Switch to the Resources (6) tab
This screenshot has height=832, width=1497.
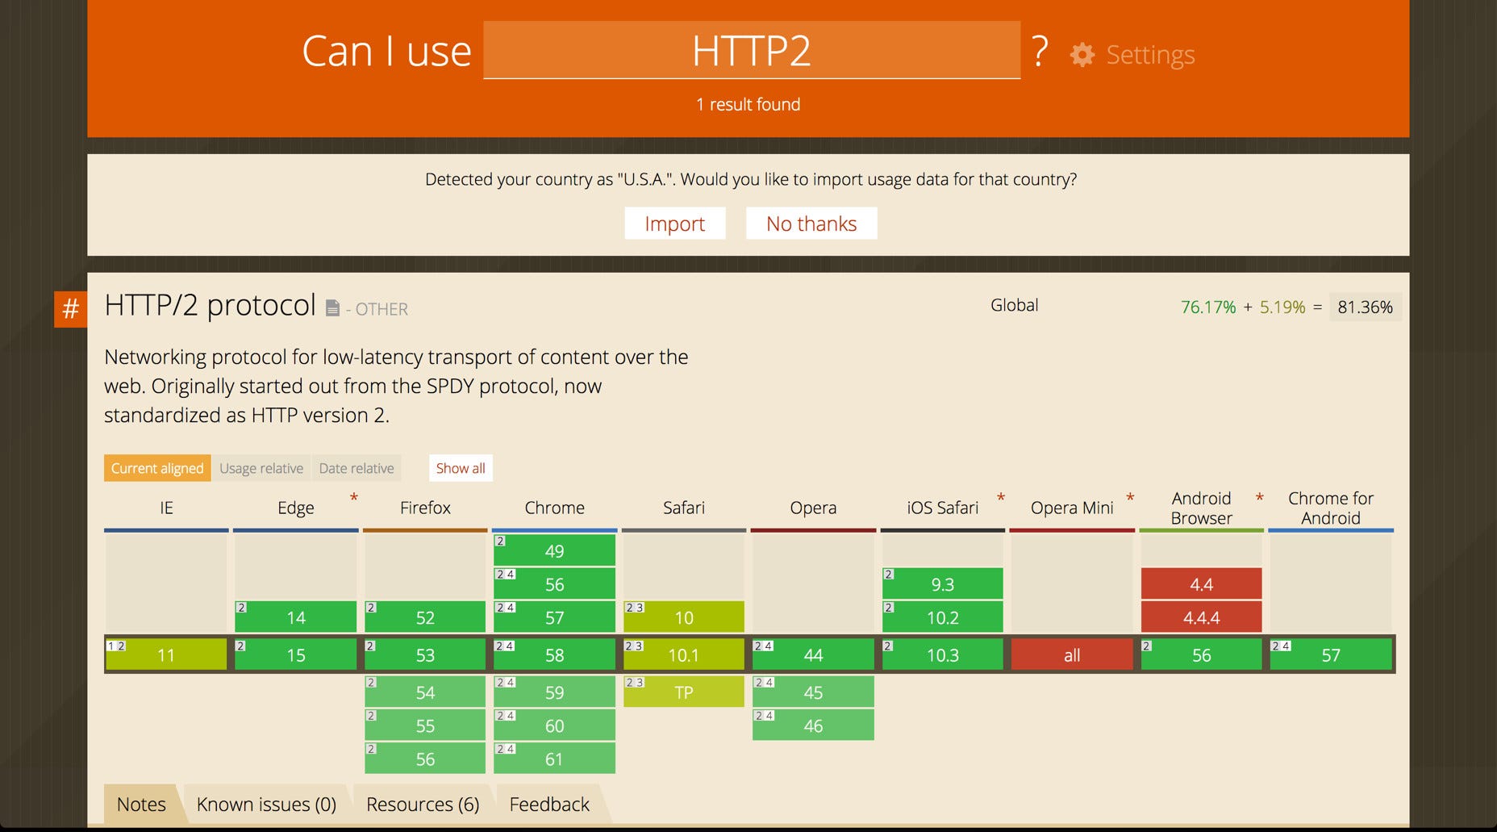pos(422,805)
